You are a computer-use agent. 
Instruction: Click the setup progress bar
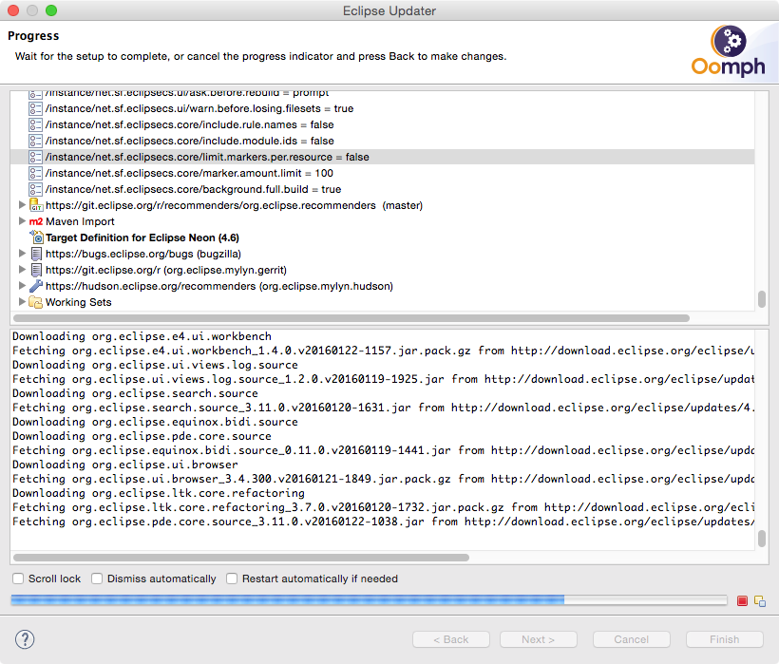(370, 600)
